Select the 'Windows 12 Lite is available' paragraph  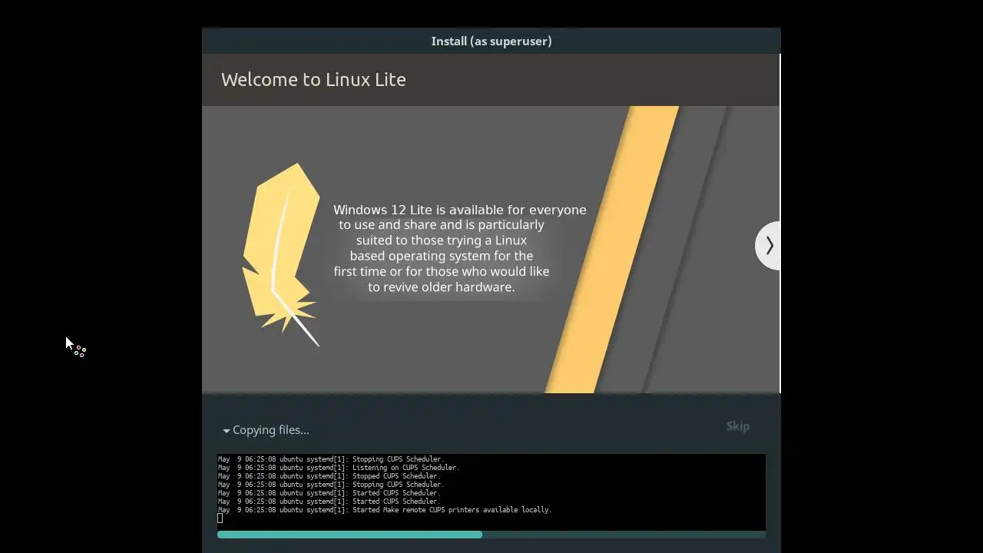point(459,248)
